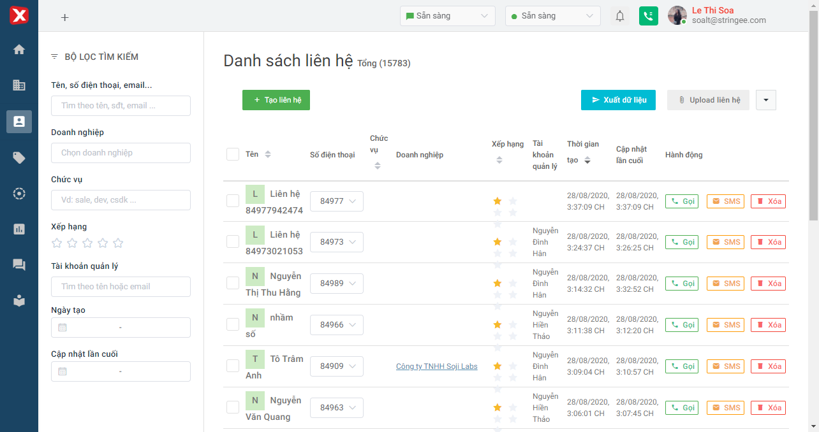Check the box for Tô Trâm Anh
The height and width of the screenshot is (432, 819).
coord(233,366)
